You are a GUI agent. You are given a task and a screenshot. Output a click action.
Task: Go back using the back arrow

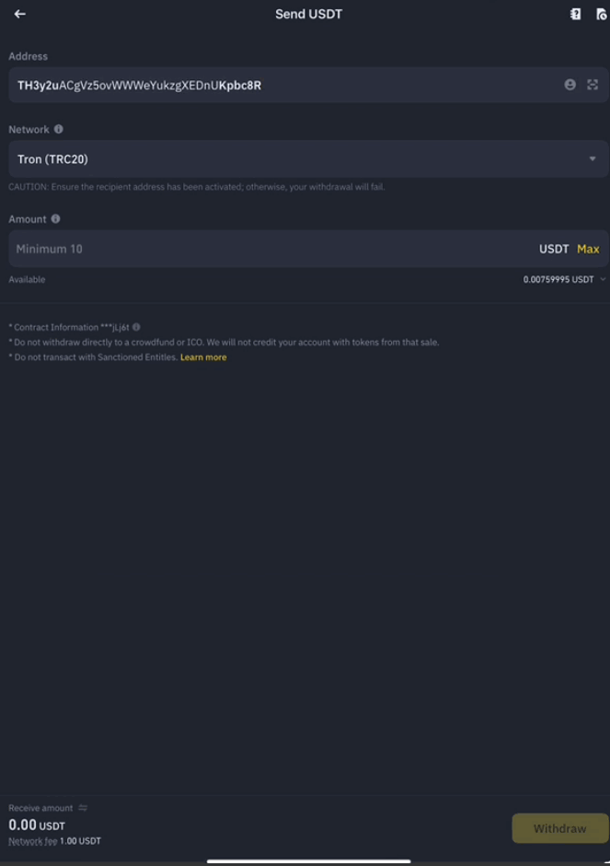point(20,14)
